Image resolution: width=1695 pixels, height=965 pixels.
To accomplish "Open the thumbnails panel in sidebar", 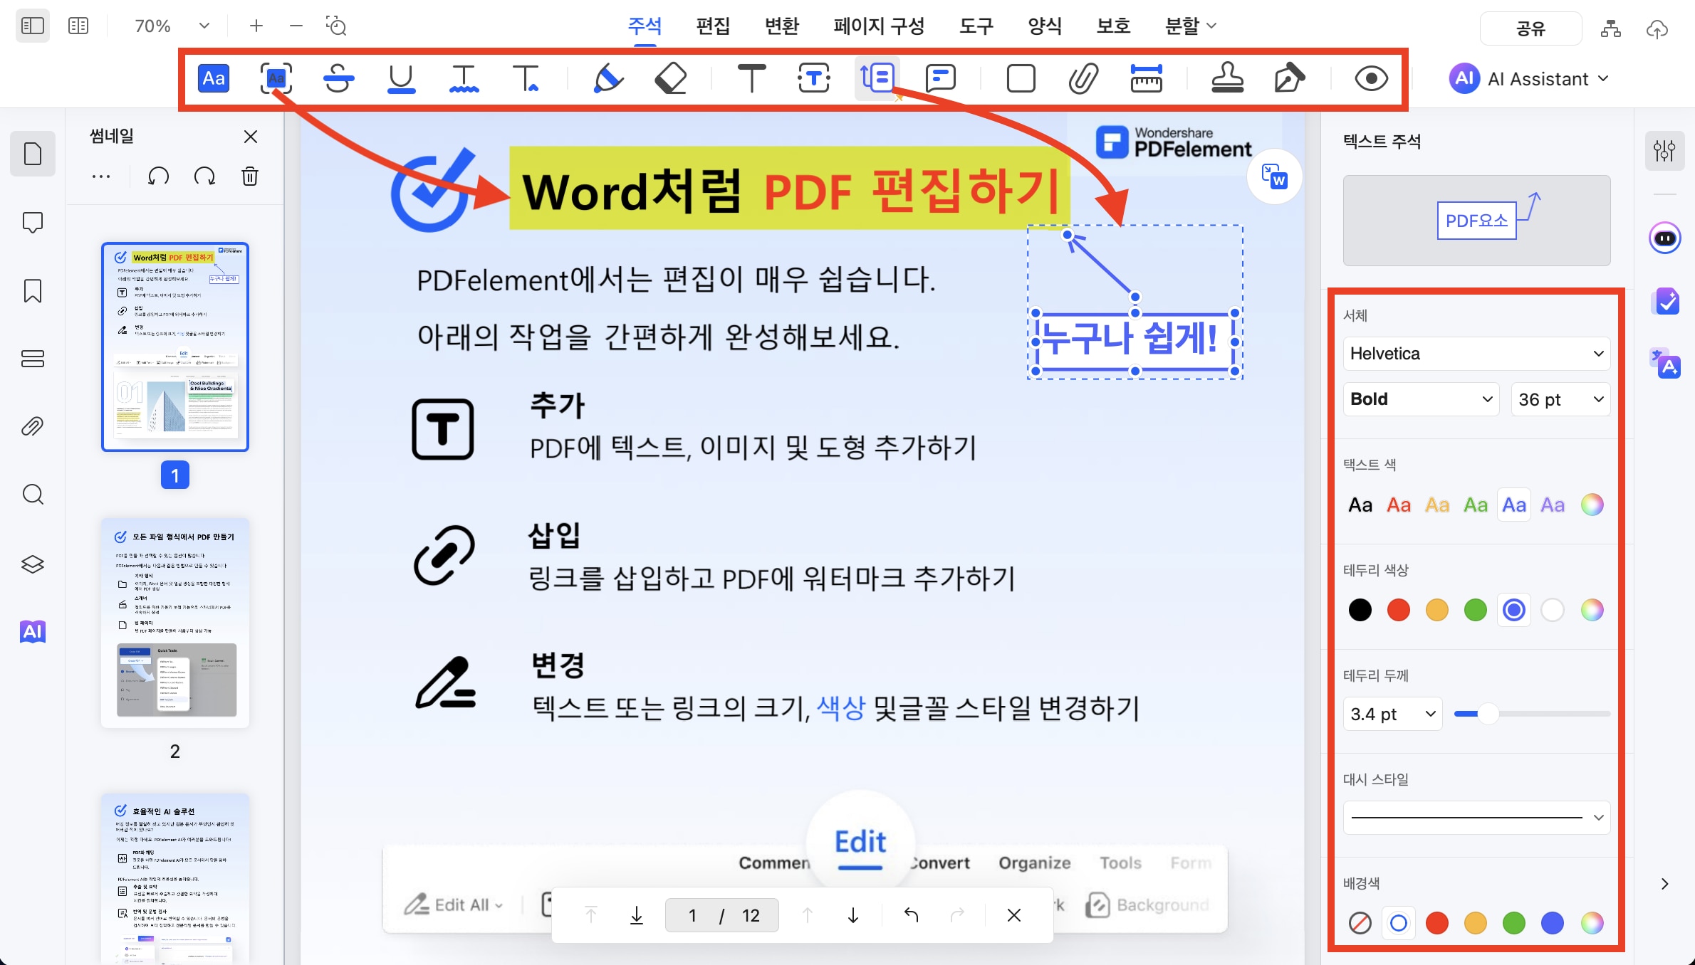I will pos(33,154).
